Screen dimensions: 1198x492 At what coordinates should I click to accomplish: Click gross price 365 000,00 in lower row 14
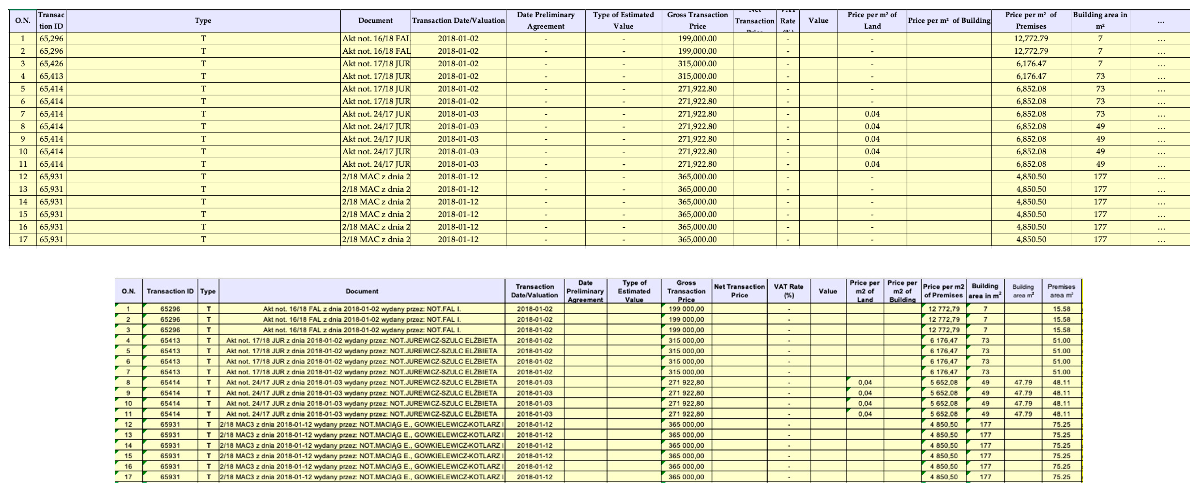coord(686,445)
